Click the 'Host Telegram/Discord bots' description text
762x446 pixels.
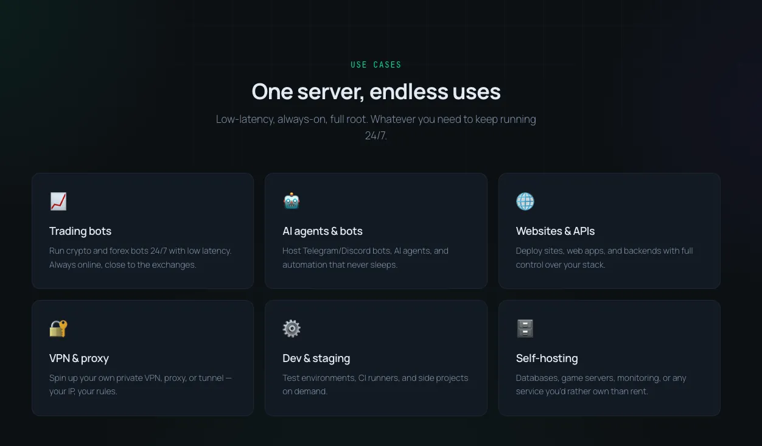pyautogui.click(x=365, y=258)
